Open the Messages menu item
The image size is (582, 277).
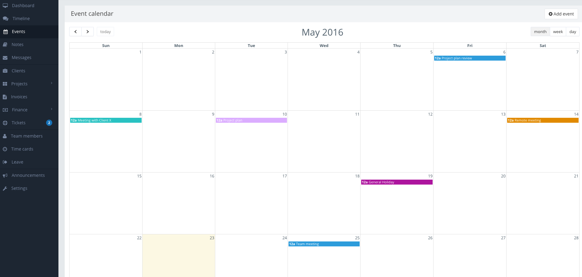[x=29, y=58]
